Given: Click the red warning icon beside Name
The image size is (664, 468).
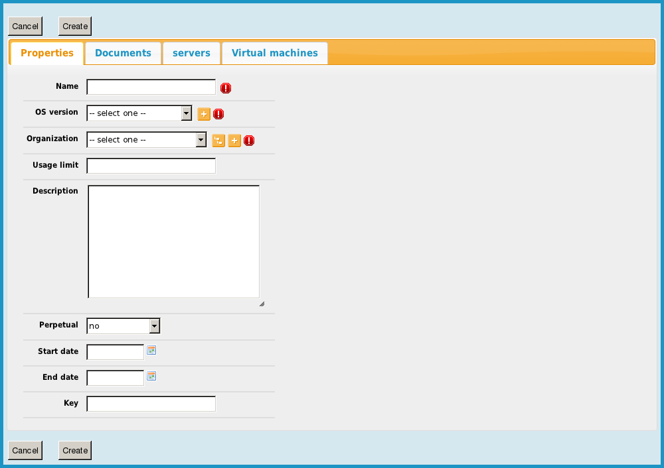Looking at the screenshot, I should click(x=226, y=88).
